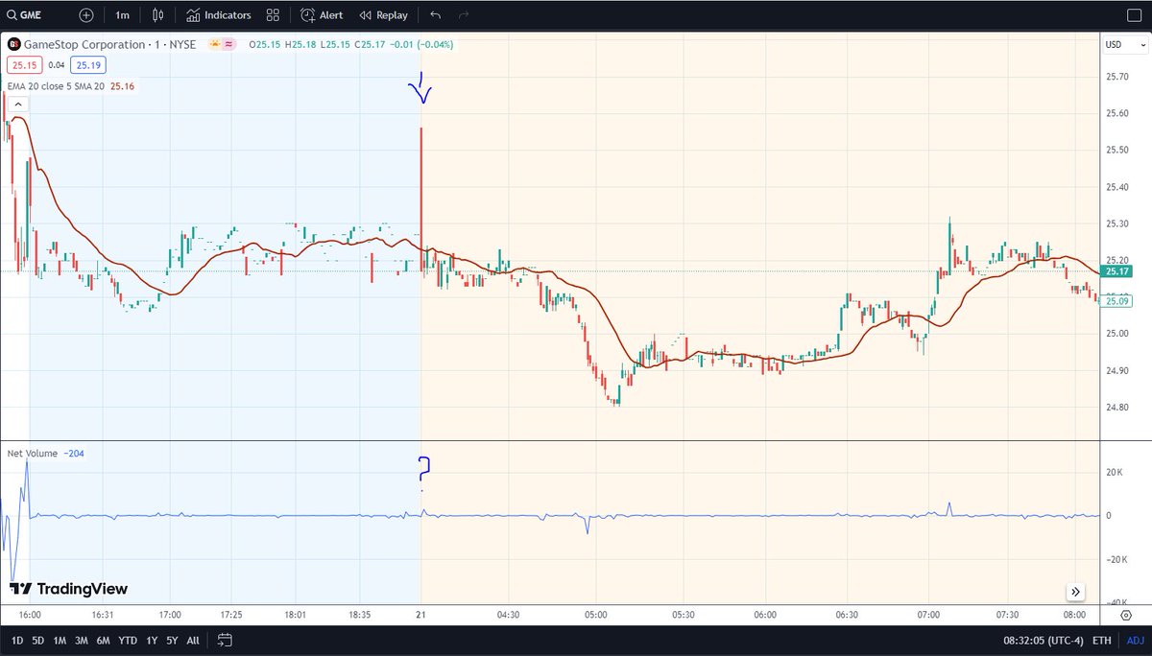This screenshot has height=656, width=1152.
Task: Switch range to All
Action: coord(193,640)
